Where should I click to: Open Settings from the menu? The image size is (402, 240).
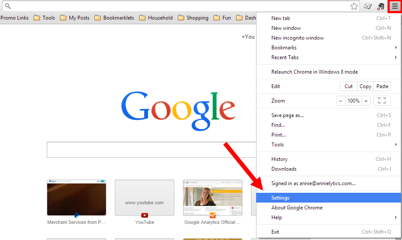point(329,198)
